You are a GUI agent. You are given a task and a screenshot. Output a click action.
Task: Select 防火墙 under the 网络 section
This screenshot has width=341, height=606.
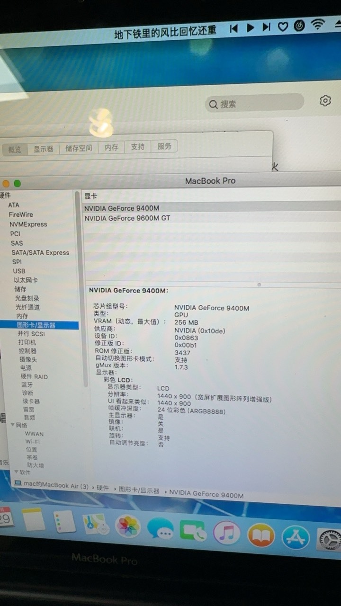(36, 465)
